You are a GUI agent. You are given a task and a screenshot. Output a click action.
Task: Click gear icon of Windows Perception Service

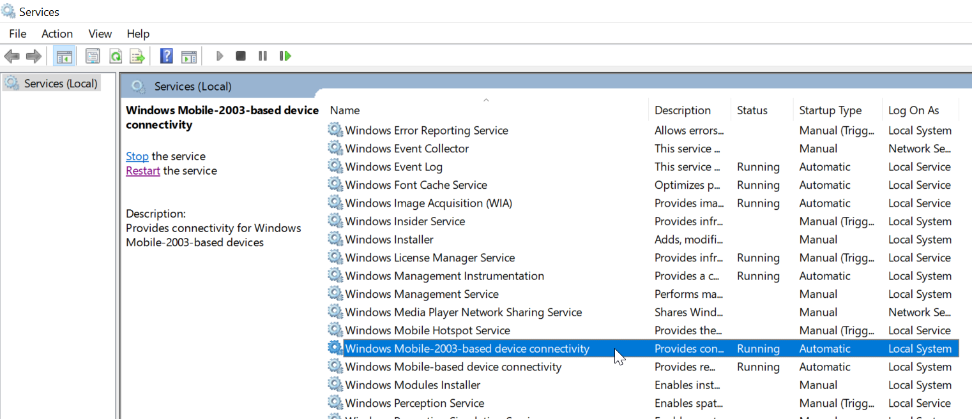coord(335,402)
